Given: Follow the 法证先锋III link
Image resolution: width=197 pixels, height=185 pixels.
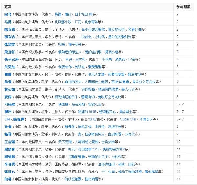Looking at the screenshot, I should click(106, 164).
